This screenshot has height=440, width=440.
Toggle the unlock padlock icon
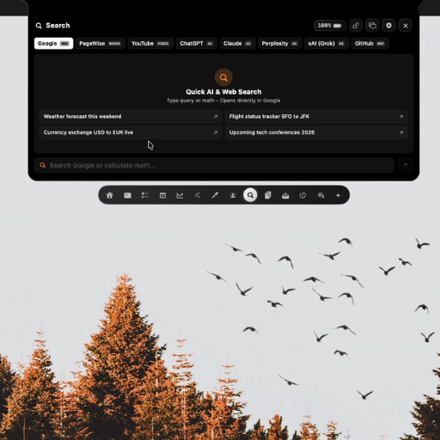[x=356, y=26]
